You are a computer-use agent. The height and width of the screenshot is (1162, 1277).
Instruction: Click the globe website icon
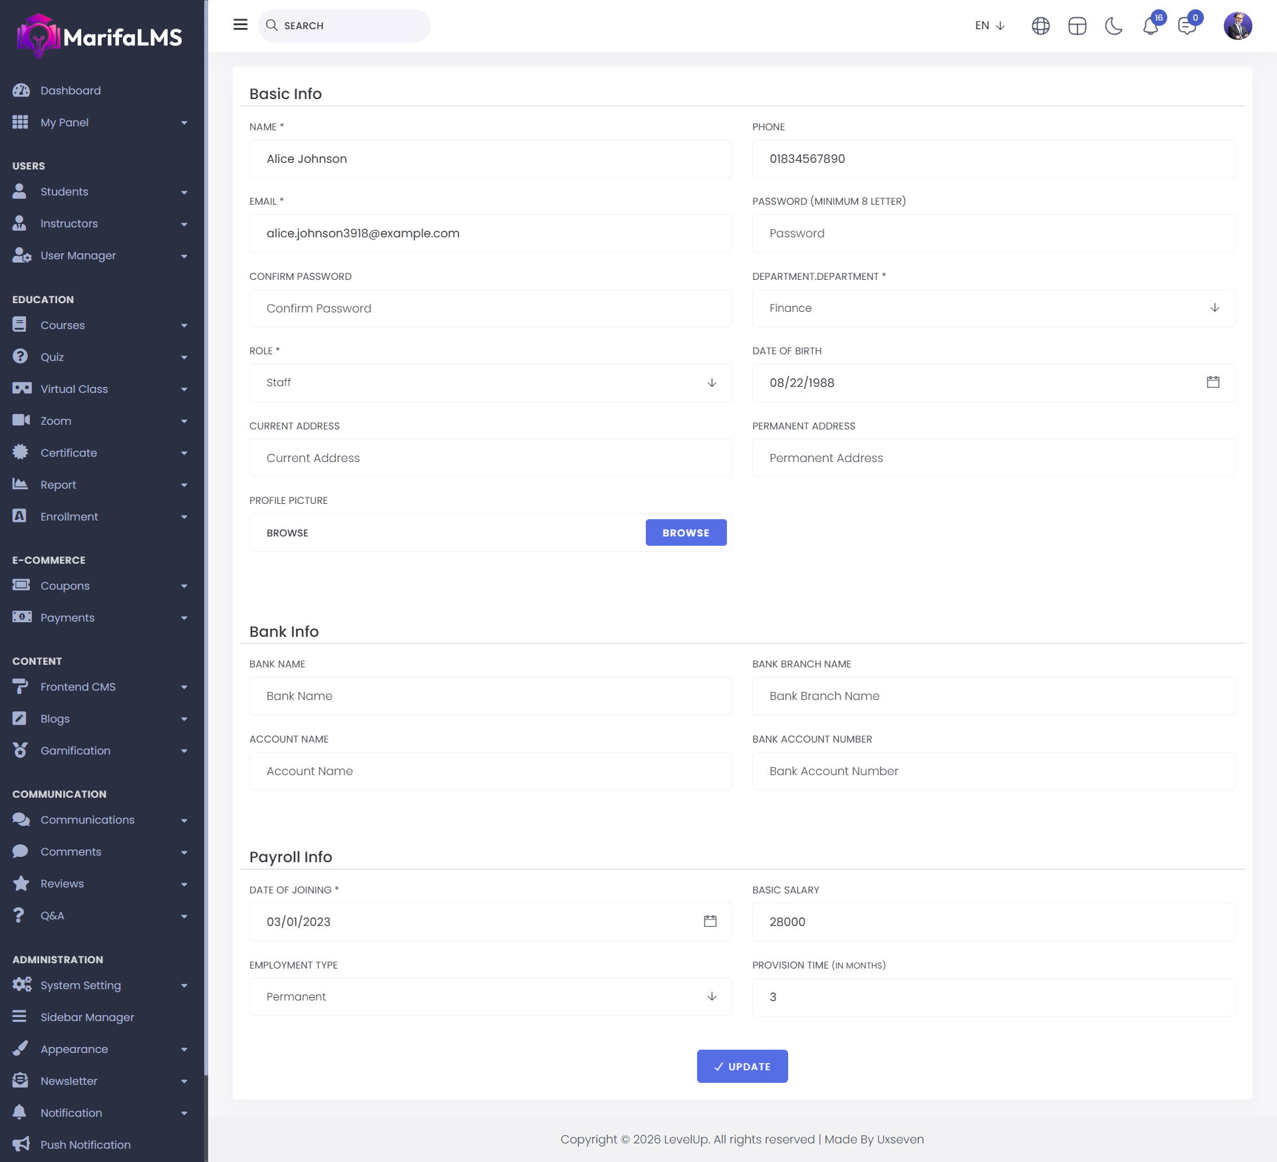(1040, 26)
